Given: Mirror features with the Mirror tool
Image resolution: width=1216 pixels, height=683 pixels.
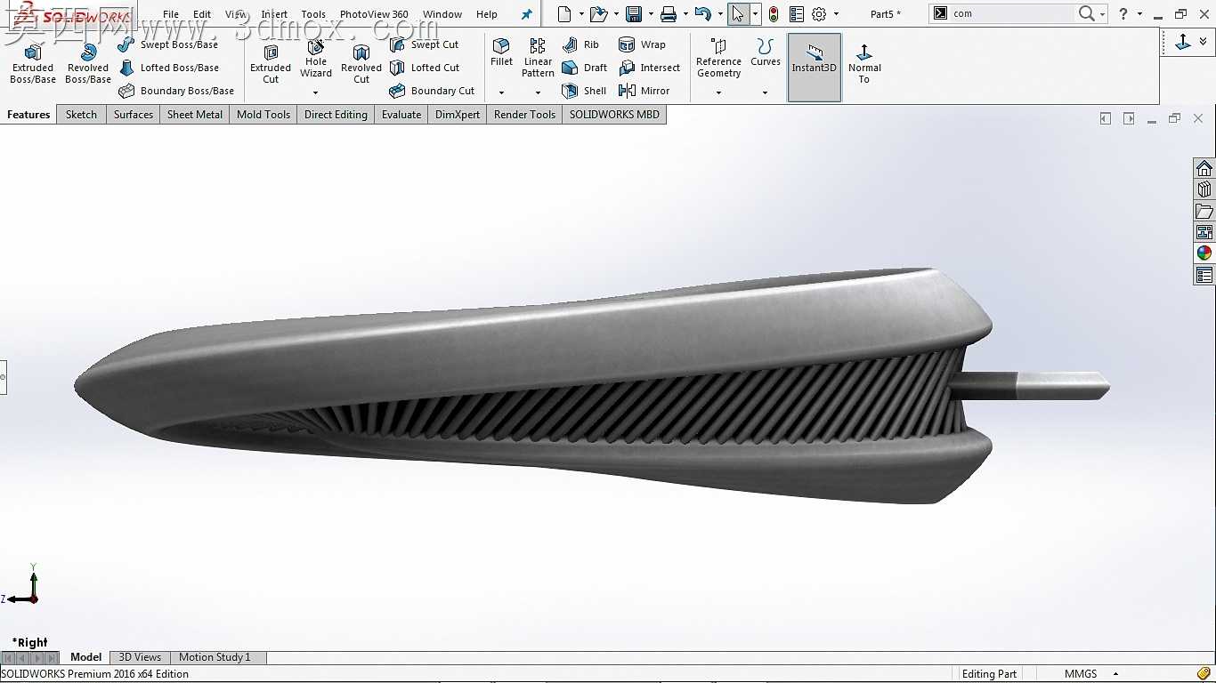Looking at the screenshot, I should coord(644,91).
